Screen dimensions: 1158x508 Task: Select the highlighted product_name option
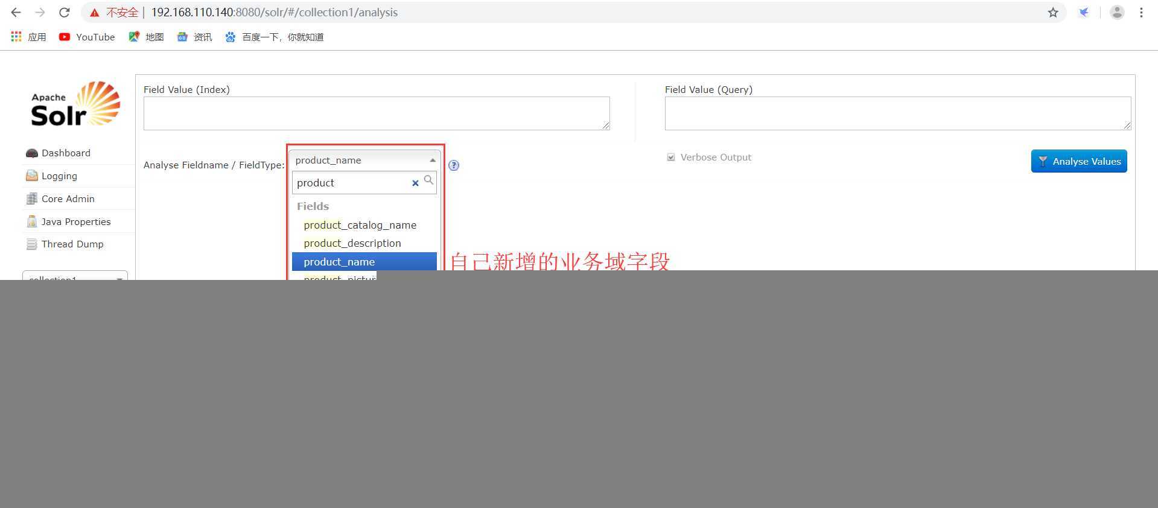(364, 262)
